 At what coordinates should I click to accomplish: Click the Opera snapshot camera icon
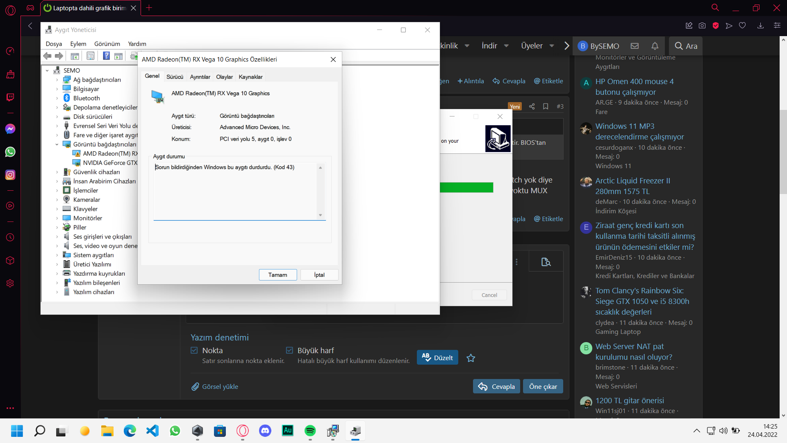tap(702, 25)
